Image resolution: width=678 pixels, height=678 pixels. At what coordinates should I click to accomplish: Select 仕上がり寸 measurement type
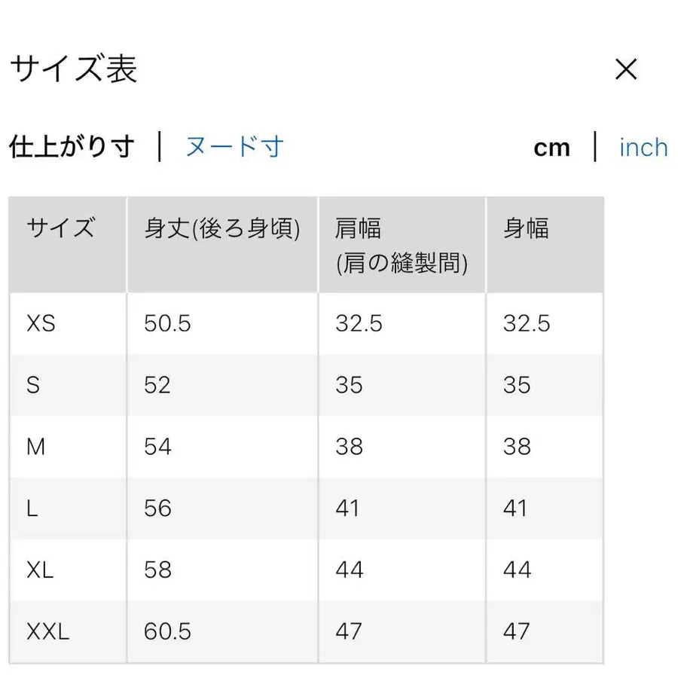tap(72, 148)
